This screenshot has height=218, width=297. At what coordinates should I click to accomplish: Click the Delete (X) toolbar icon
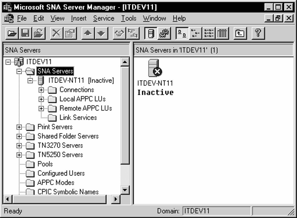(x=56, y=34)
